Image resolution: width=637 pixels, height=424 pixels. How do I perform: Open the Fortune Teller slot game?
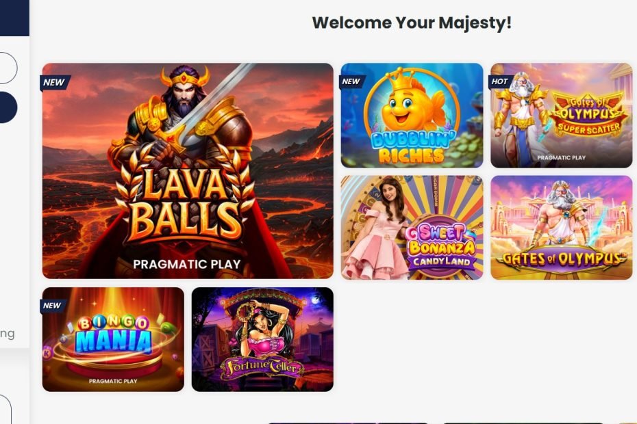click(x=262, y=340)
